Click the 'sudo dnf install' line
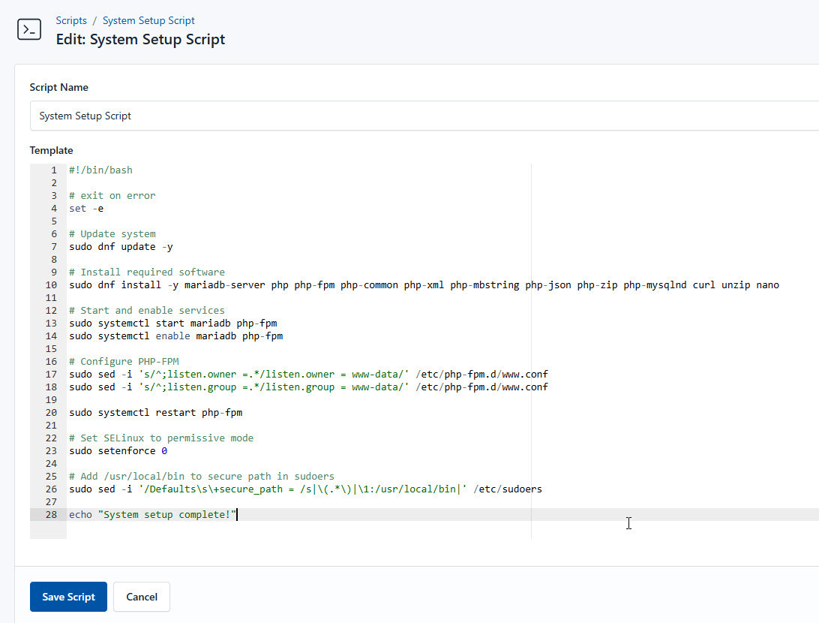Image resolution: width=819 pixels, height=623 pixels. (424, 284)
